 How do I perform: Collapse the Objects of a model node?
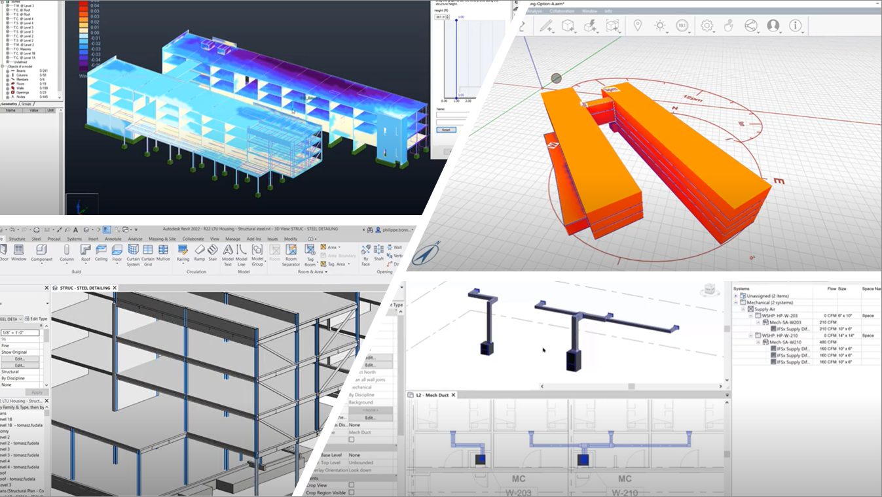pos(3,66)
